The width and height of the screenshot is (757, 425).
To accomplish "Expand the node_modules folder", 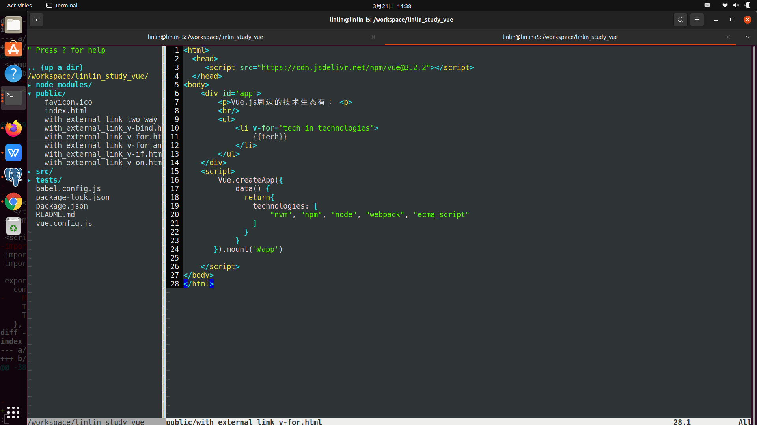I will click(x=63, y=85).
